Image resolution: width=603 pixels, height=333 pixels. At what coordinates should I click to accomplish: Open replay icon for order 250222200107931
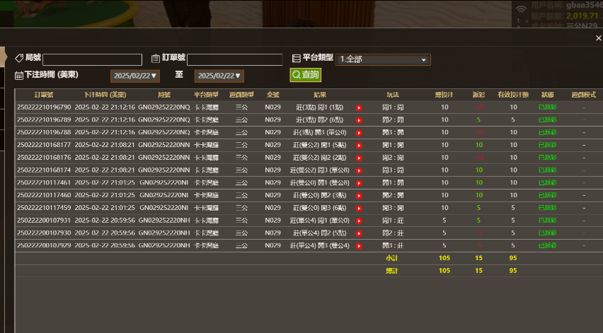coord(359,220)
